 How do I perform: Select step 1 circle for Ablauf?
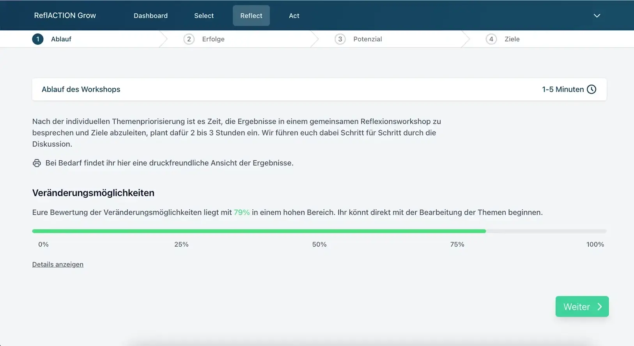38,39
